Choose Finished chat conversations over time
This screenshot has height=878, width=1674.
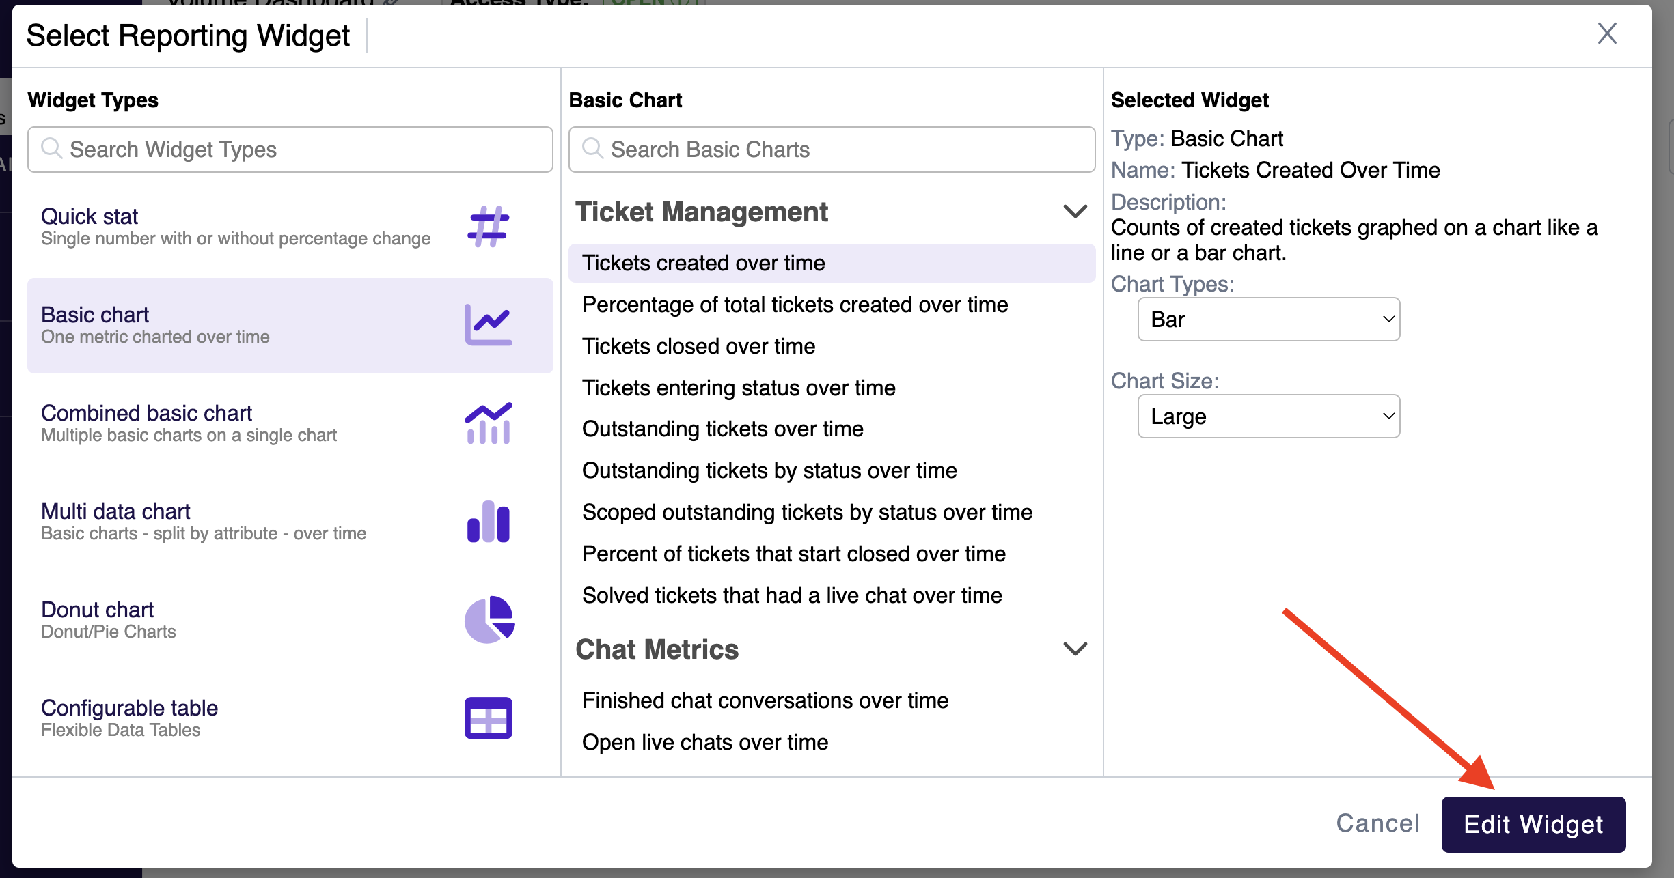coord(832,701)
